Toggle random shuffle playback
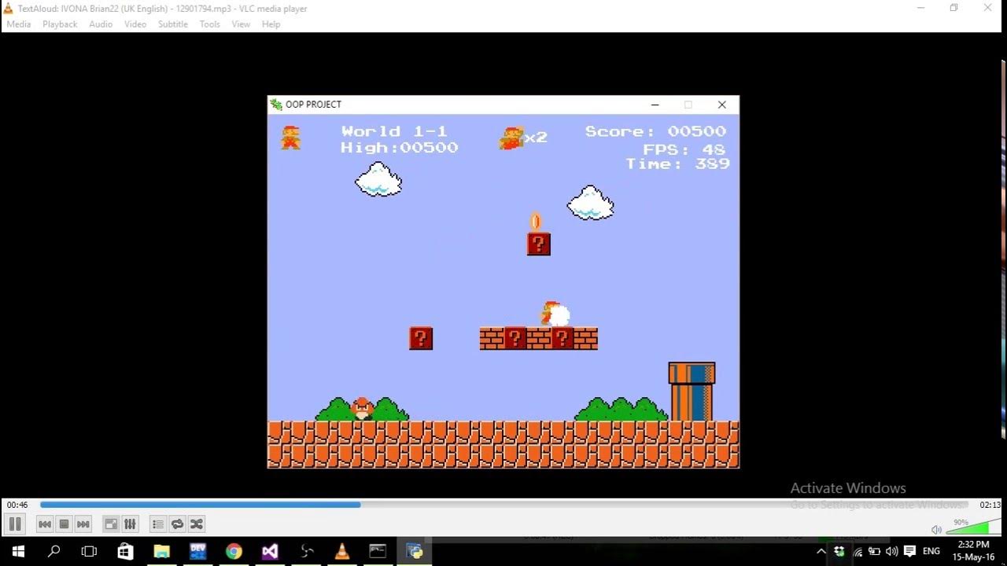Screen dimensions: 1007x566 196,524
